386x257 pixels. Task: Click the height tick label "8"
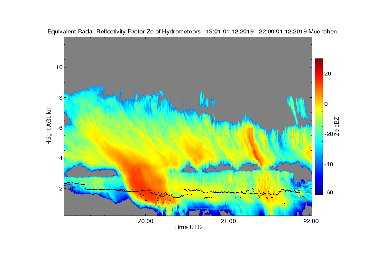click(60, 97)
